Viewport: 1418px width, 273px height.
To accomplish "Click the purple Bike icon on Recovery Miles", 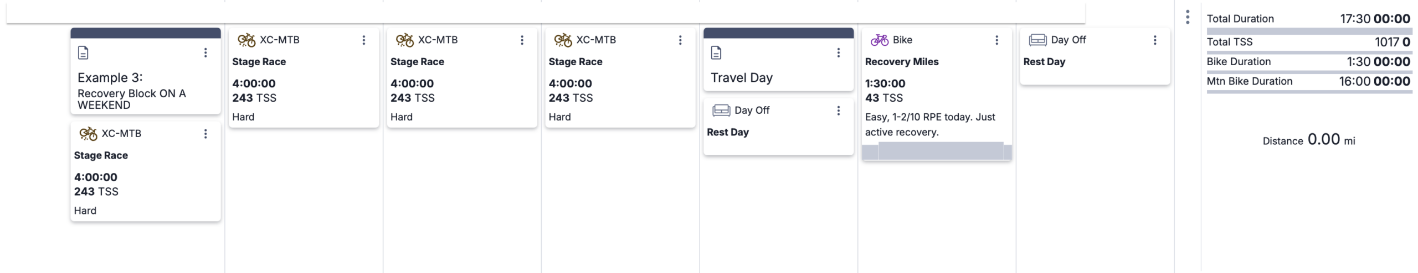I will [x=879, y=40].
